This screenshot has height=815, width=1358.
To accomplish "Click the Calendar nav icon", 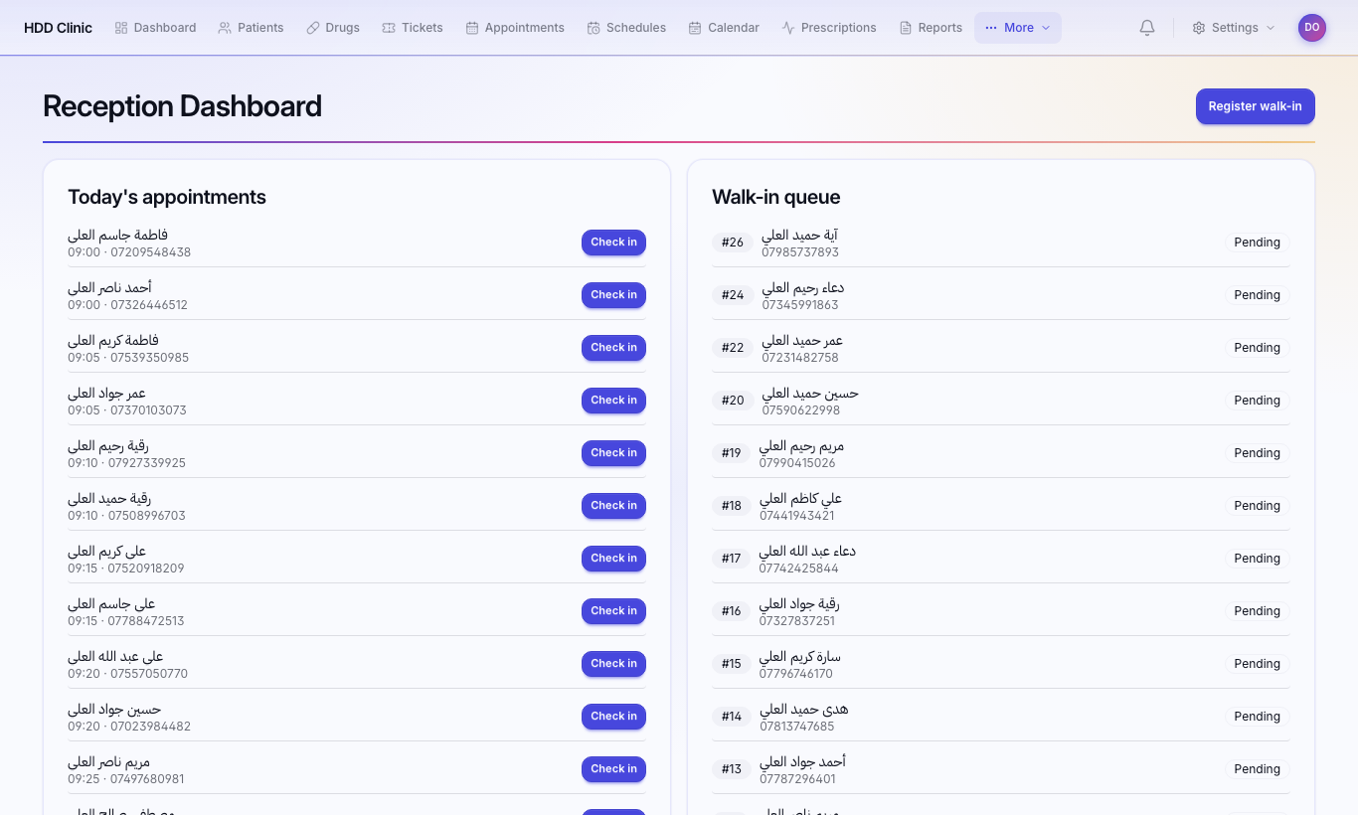I will coord(695,28).
